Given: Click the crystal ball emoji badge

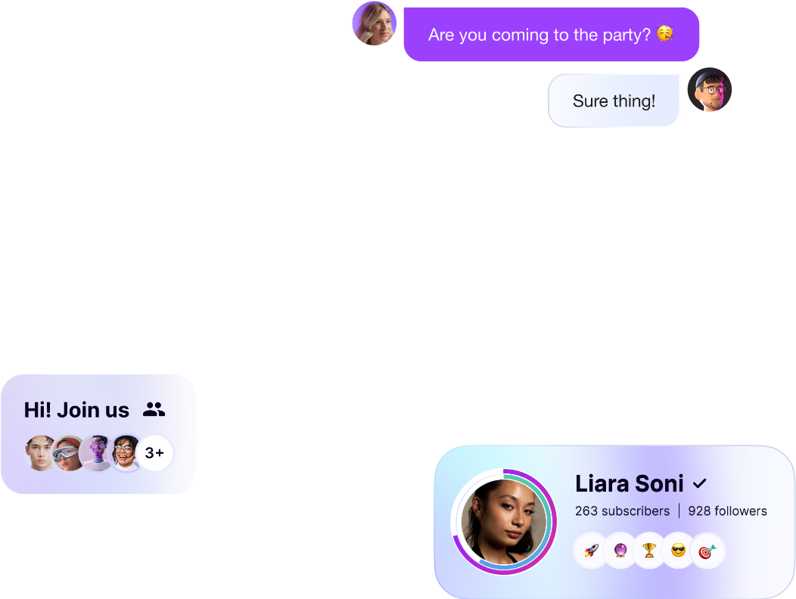Looking at the screenshot, I should point(620,551).
